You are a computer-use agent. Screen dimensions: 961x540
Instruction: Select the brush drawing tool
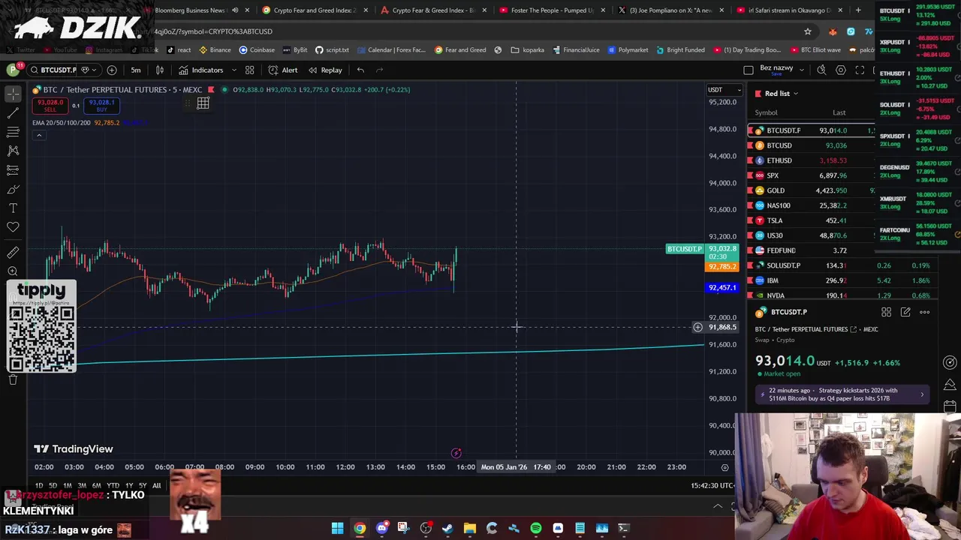(13, 189)
